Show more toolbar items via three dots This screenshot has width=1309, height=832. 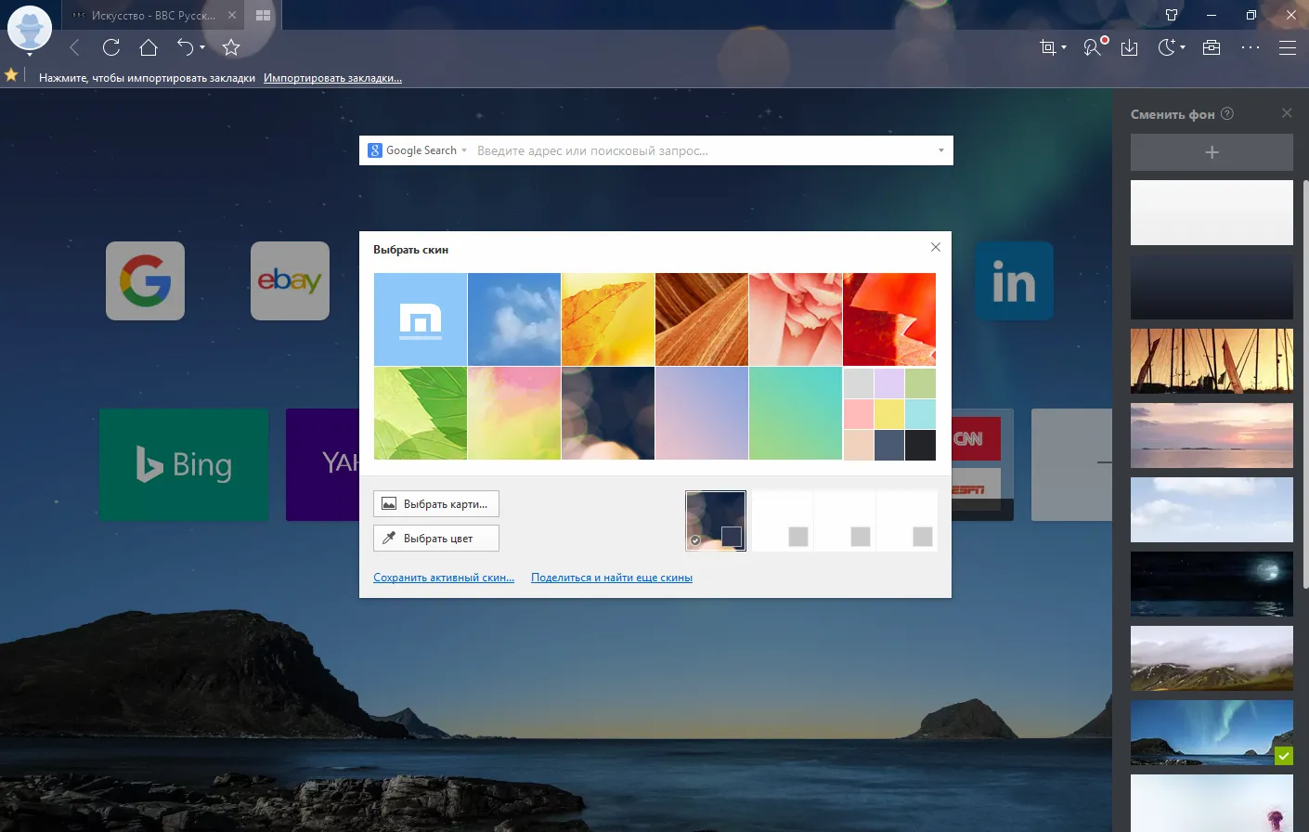pyautogui.click(x=1251, y=47)
